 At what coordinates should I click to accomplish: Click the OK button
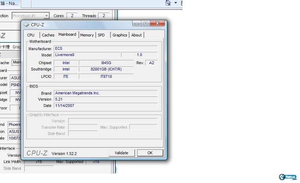[150, 153]
